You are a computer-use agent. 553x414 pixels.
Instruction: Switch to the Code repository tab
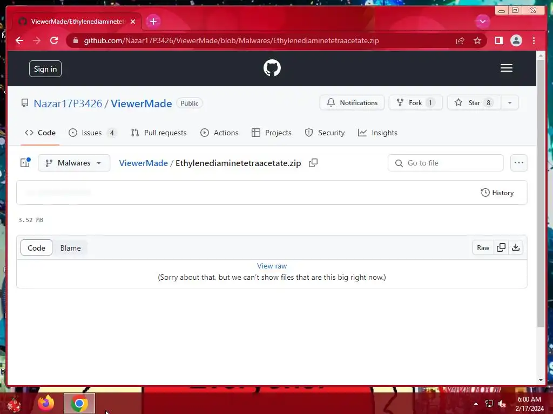point(40,133)
